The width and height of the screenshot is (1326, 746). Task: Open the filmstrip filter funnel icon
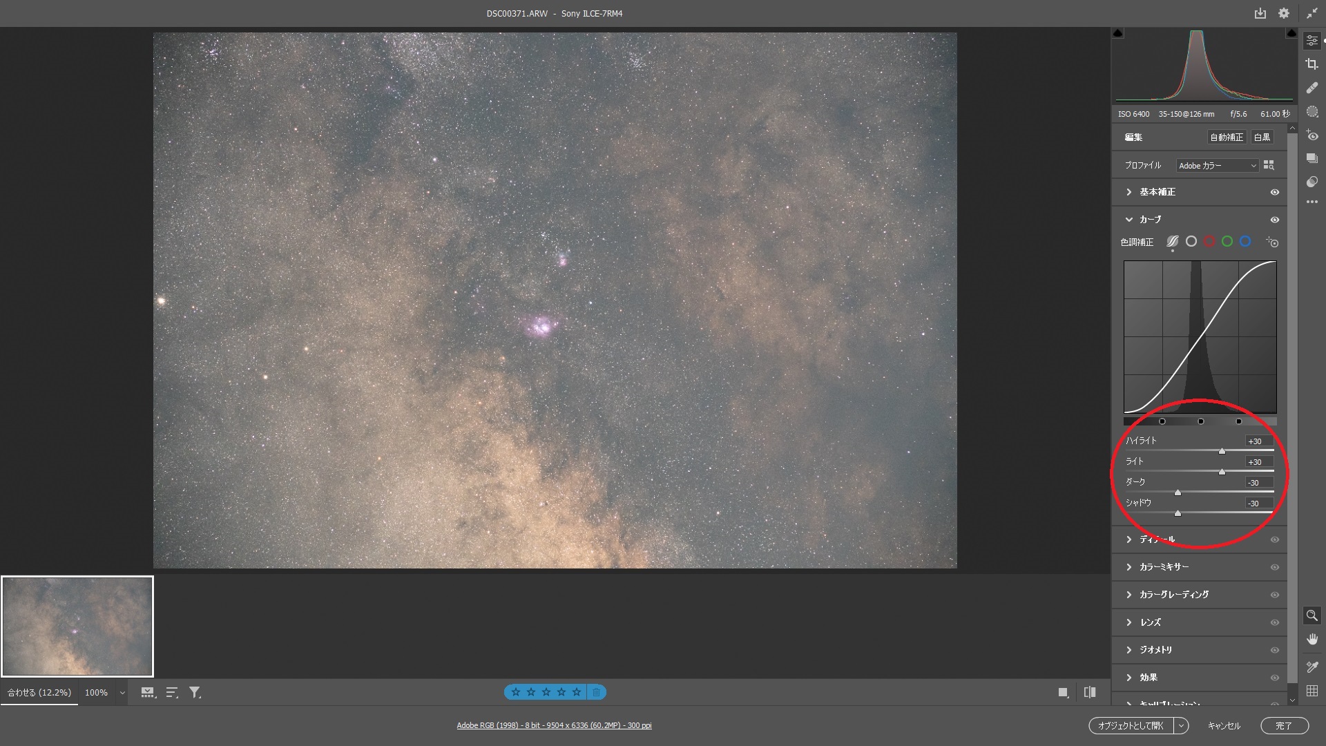pos(195,692)
